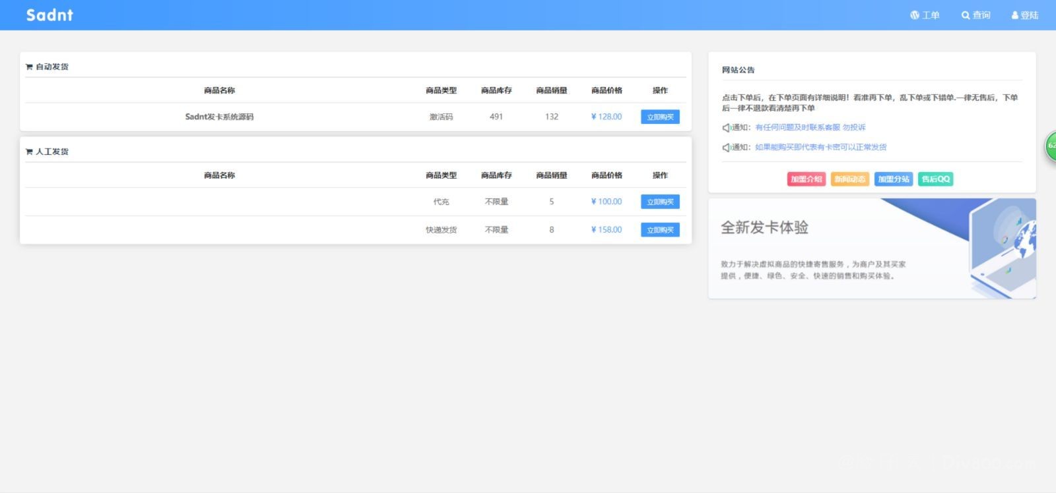Click the speaker icon before 如果能购买 notice

pos(726,147)
